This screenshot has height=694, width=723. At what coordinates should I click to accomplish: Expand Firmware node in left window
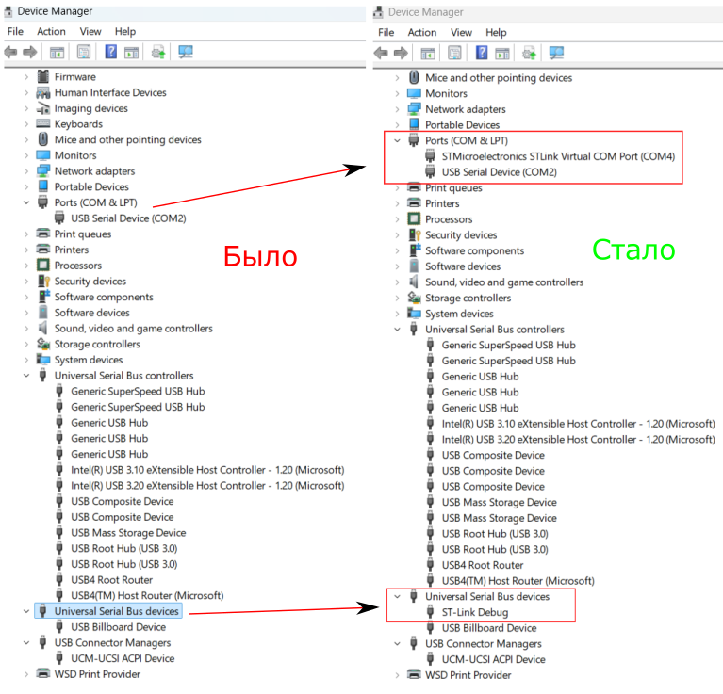pyautogui.click(x=26, y=77)
